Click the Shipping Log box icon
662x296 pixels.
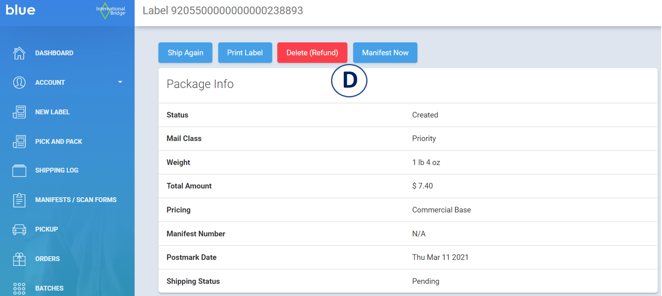[19, 170]
